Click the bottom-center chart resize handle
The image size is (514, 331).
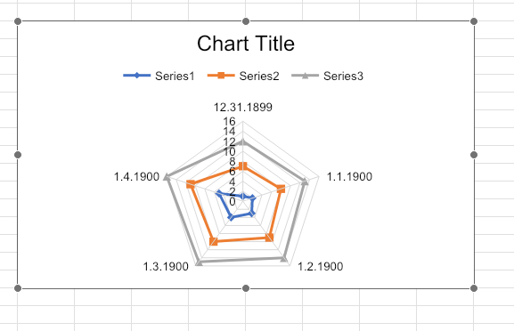[246, 288]
